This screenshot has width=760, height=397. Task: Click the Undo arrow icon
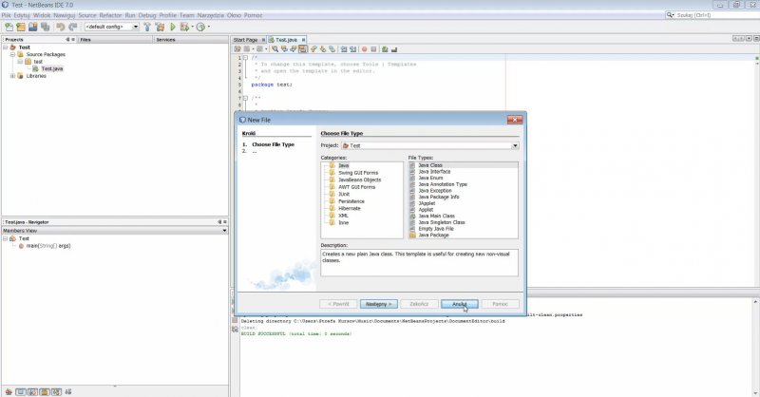[x=59, y=27]
